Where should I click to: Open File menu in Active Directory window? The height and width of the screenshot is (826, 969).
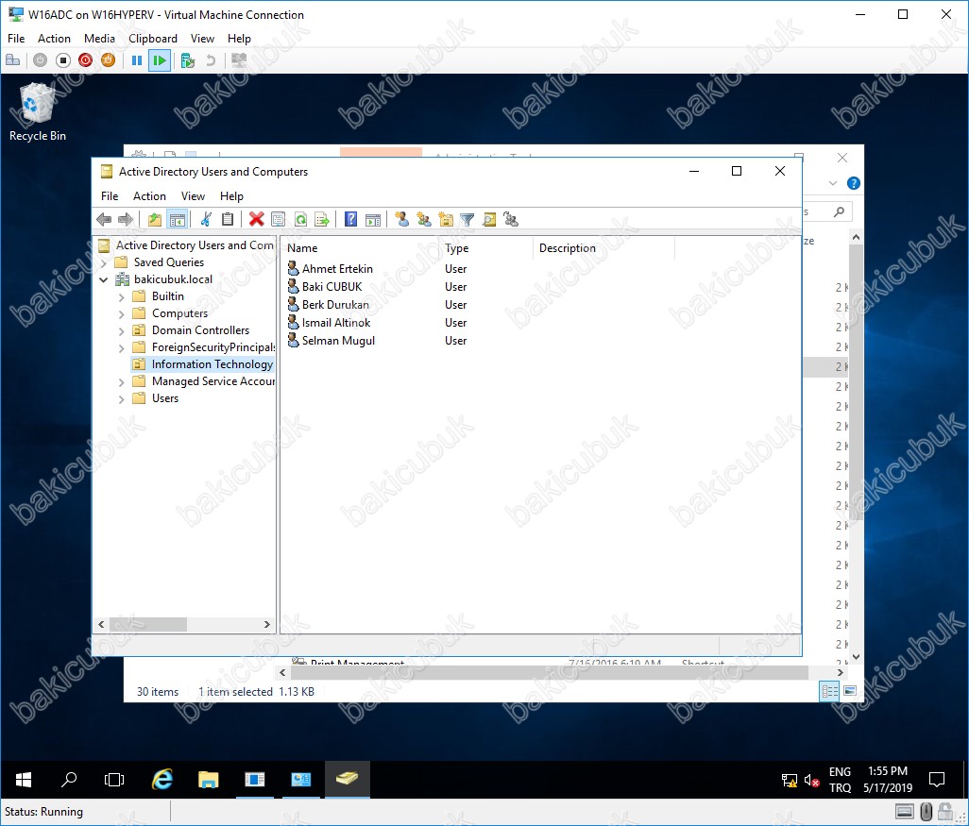(x=110, y=195)
